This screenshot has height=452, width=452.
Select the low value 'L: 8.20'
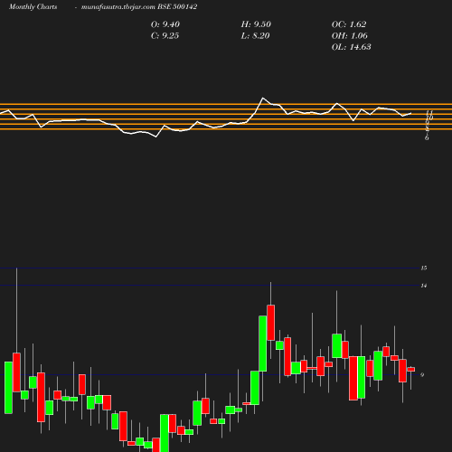pos(255,36)
